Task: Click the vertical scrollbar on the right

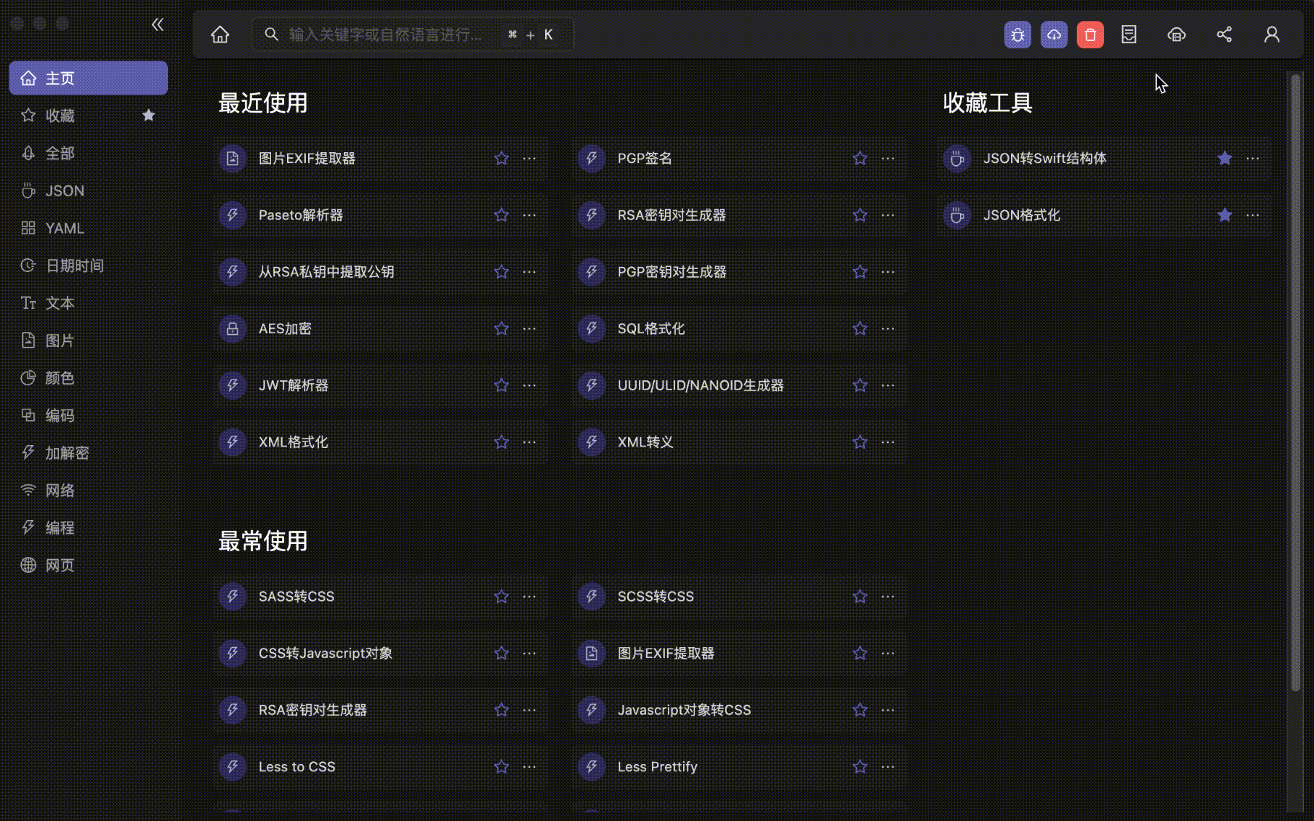Action: (x=1295, y=382)
